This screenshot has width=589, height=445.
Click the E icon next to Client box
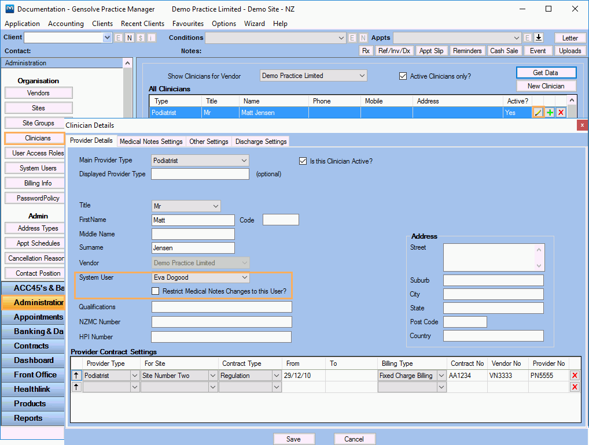119,38
